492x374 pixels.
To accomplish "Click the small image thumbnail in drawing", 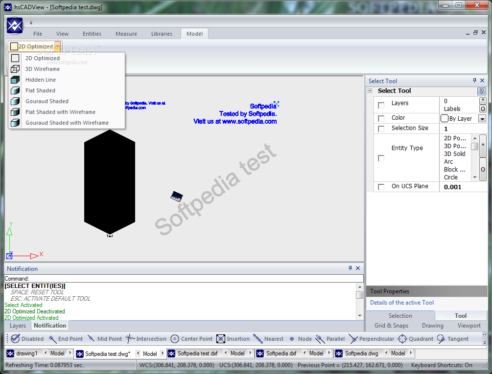I will (x=177, y=197).
